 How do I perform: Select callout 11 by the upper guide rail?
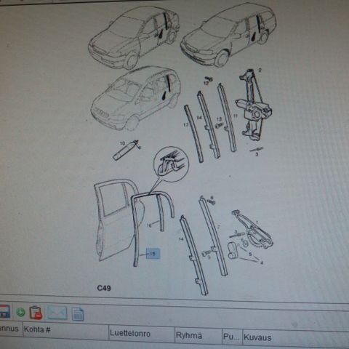coord(235,116)
